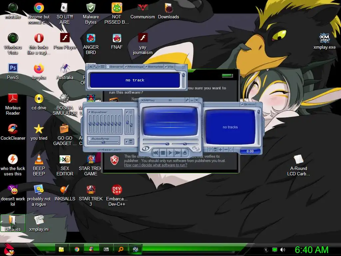Screen dimensions: 341x256
Task: Select the BEEP BEEP VLC cone shortcut
Action: 39,165
